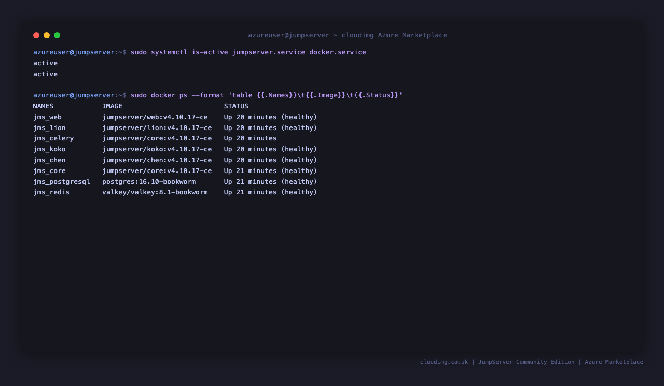Image resolution: width=664 pixels, height=386 pixels.
Task: Click the terminal title 'azureuser@jumpserver ~ cloudimg Azure Marketplace'
Action: (x=348, y=35)
